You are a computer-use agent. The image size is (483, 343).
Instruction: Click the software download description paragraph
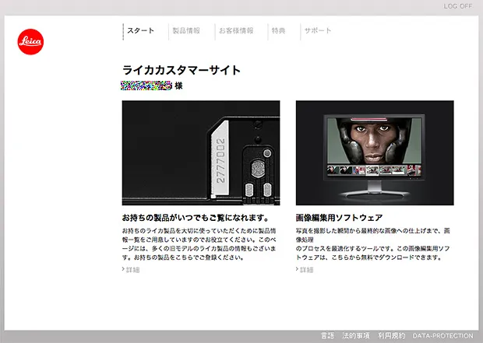click(372, 244)
